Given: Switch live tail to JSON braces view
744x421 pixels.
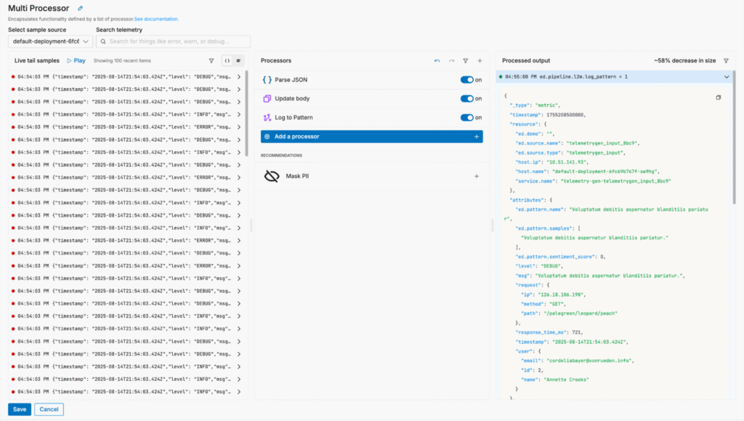Looking at the screenshot, I should point(227,61).
